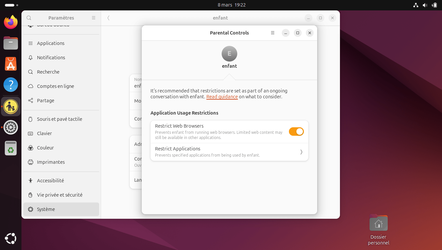442x250 pixels.
Task: Click the Settings gear dock icon
Action: (x=11, y=127)
